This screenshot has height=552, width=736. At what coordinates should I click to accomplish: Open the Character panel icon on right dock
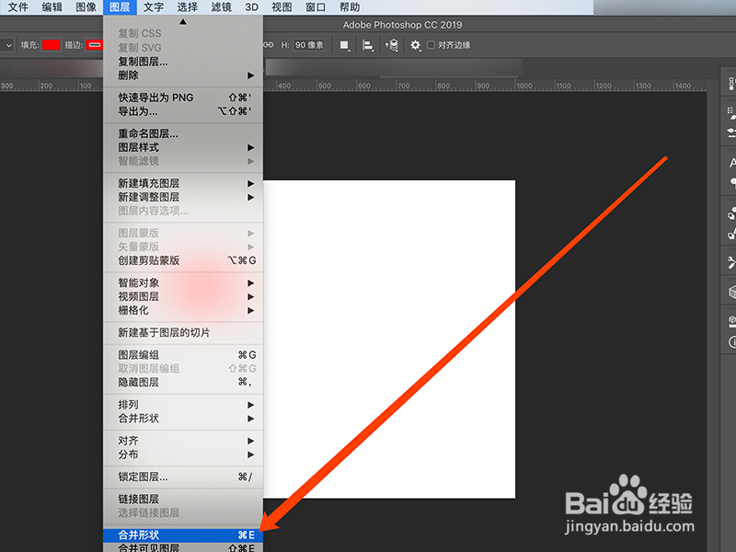(x=731, y=163)
